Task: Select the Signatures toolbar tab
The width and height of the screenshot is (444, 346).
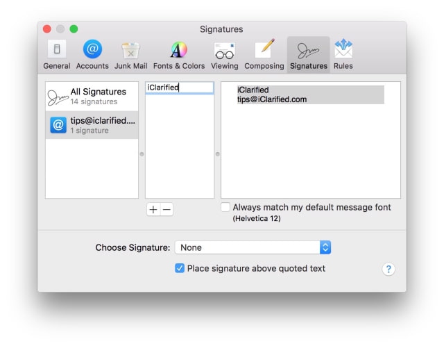Action: pyautogui.click(x=308, y=54)
